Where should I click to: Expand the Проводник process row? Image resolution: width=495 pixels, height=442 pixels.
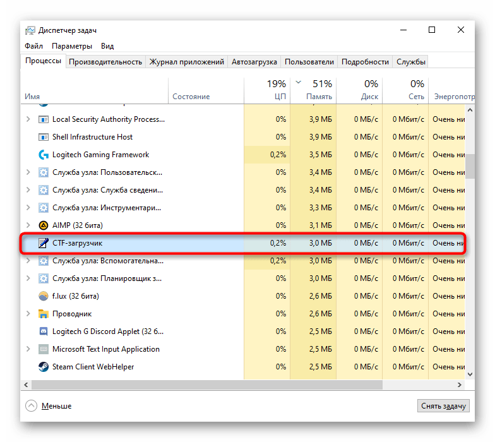coord(28,314)
